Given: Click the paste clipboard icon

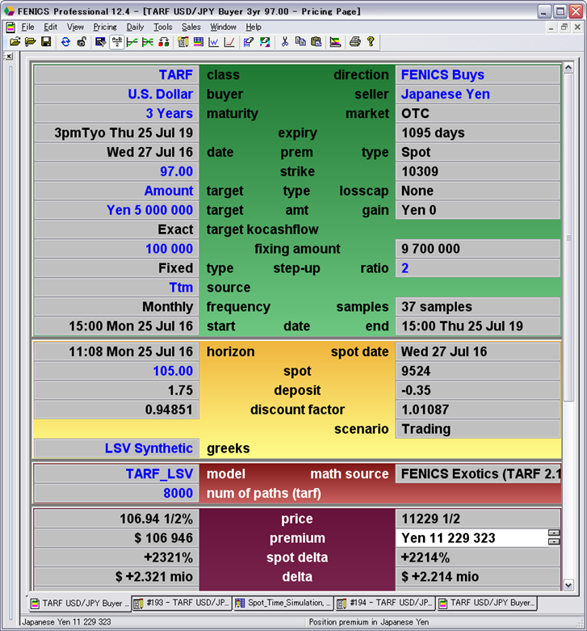Looking at the screenshot, I should [316, 42].
